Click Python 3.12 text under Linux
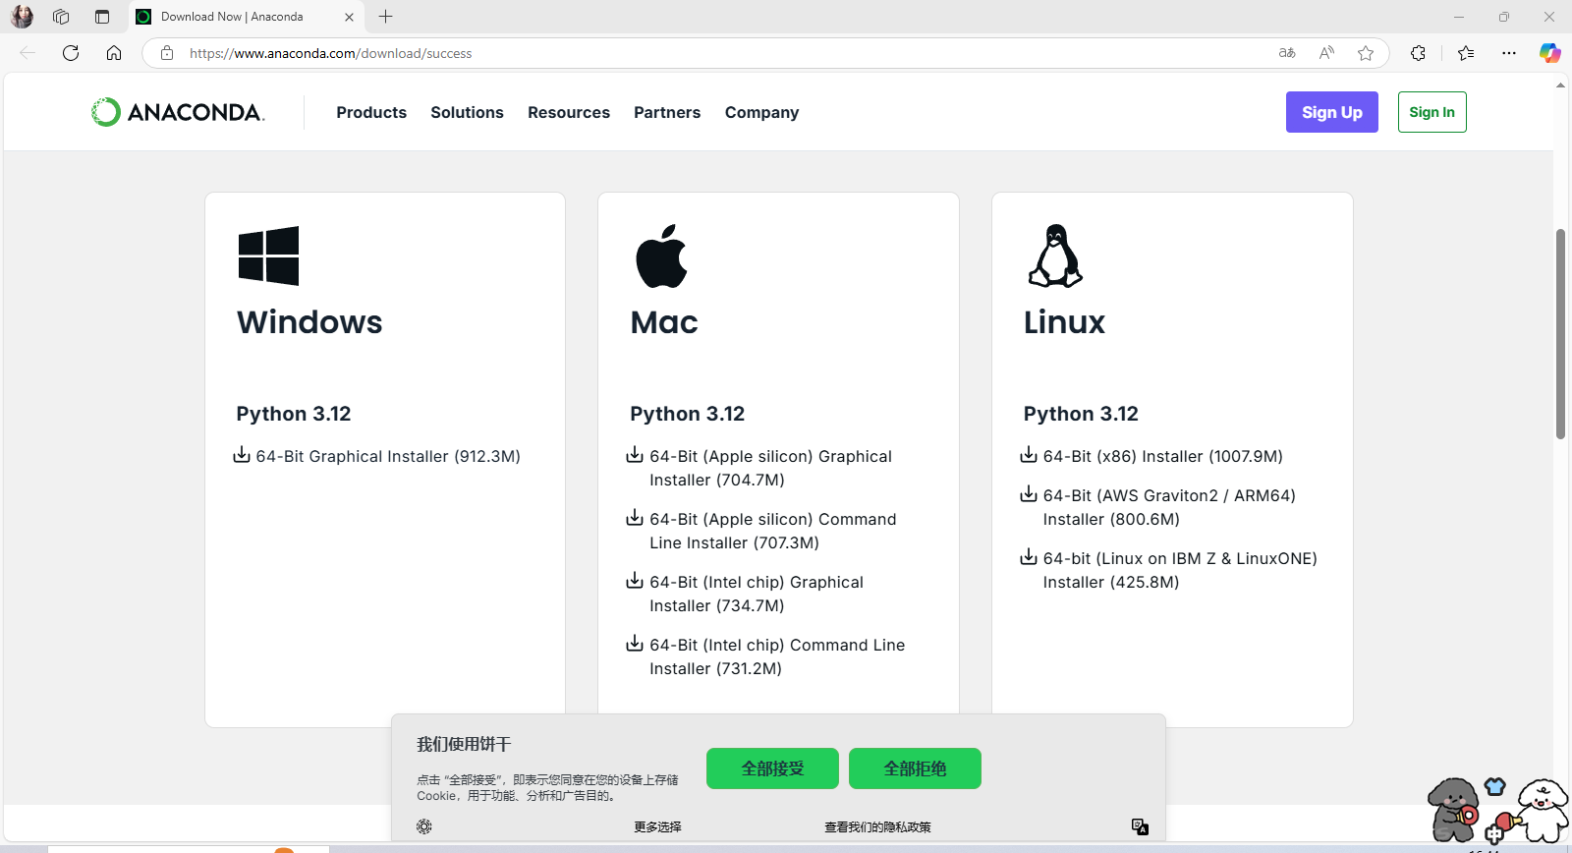1572x853 pixels. pos(1081,414)
